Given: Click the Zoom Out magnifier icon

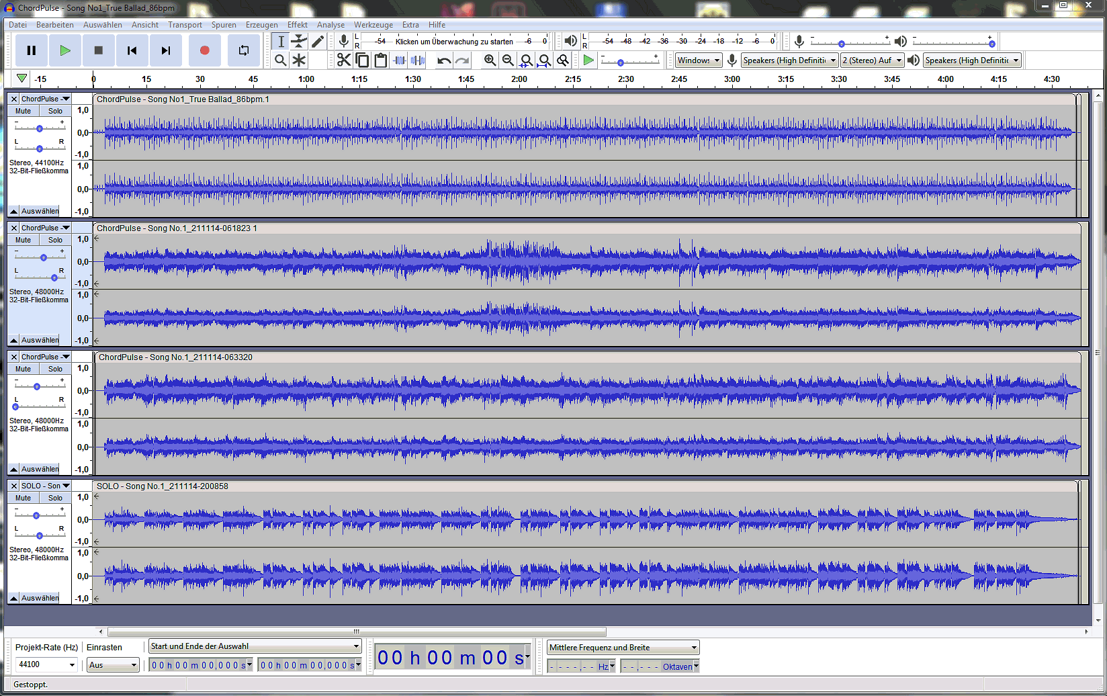Looking at the screenshot, I should pos(508,60).
